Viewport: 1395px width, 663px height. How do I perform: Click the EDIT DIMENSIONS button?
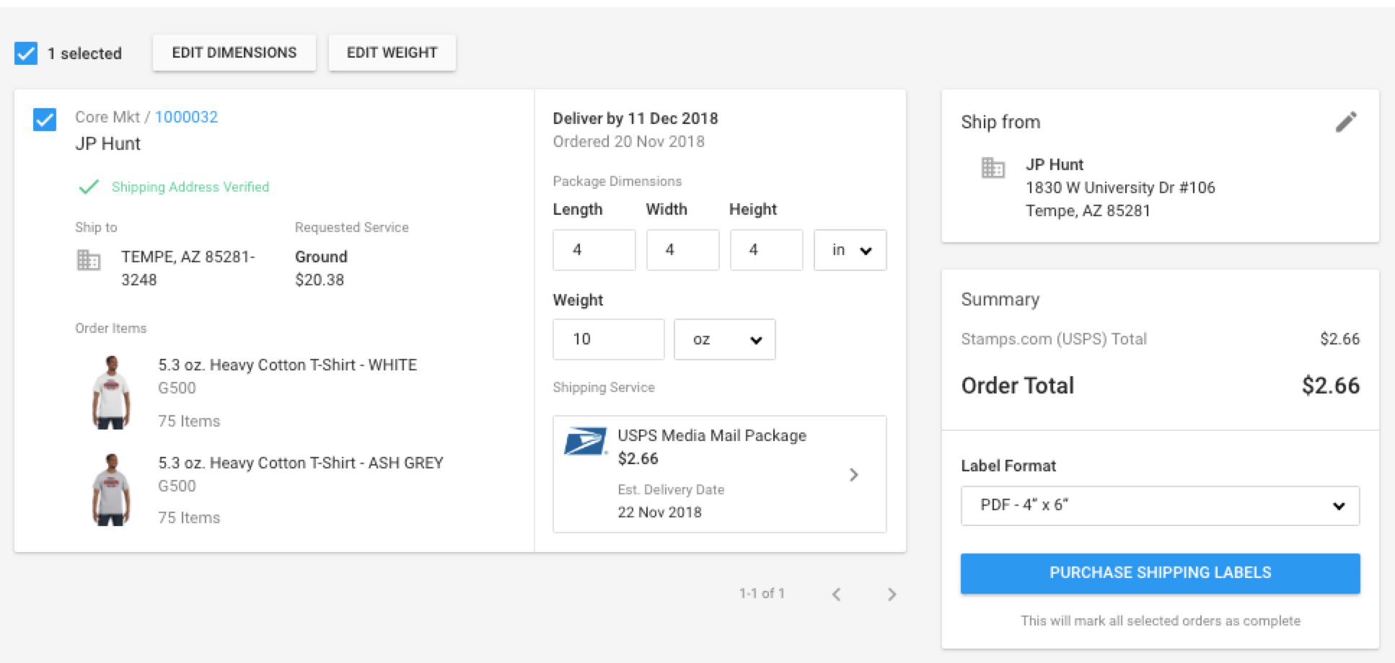coord(234,52)
